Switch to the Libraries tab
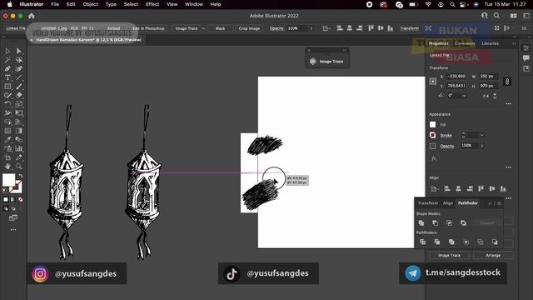Image resolution: width=533 pixels, height=300 pixels. (x=491, y=43)
